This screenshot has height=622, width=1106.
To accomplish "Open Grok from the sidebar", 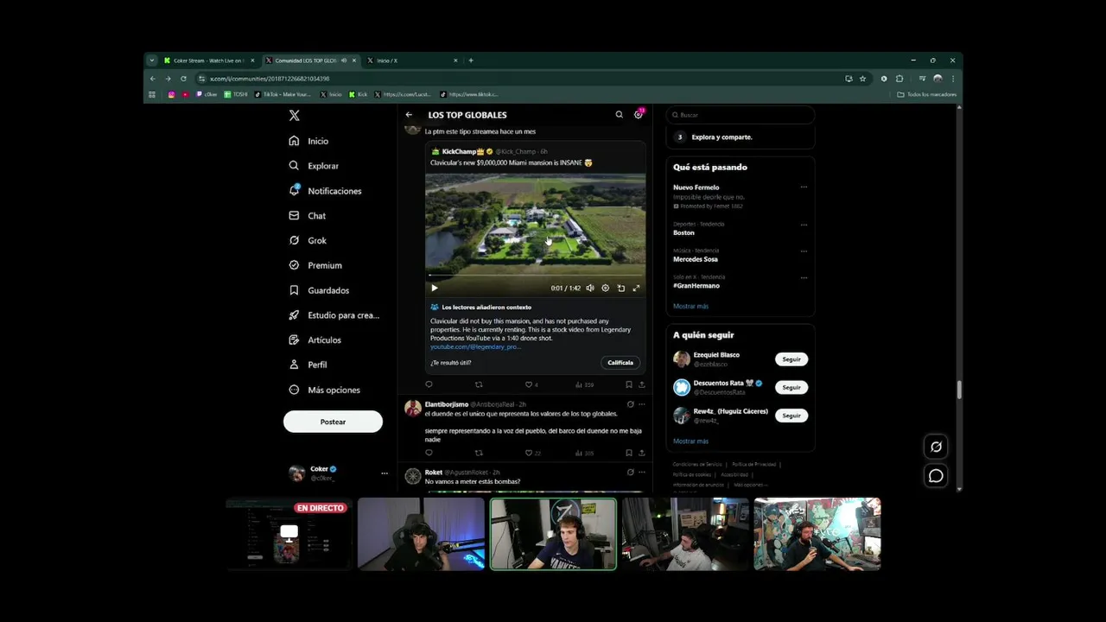I will tap(308, 240).
